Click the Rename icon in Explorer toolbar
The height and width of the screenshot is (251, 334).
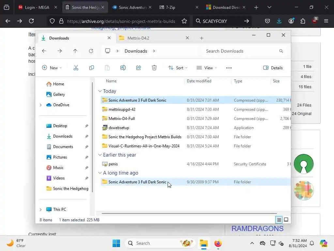123,68
